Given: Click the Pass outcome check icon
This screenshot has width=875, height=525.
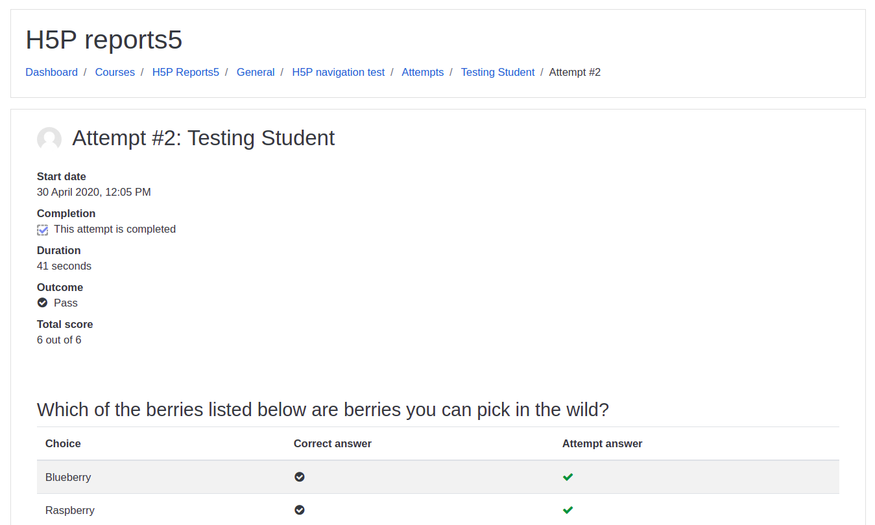Looking at the screenshot, I should click(43, 303).
